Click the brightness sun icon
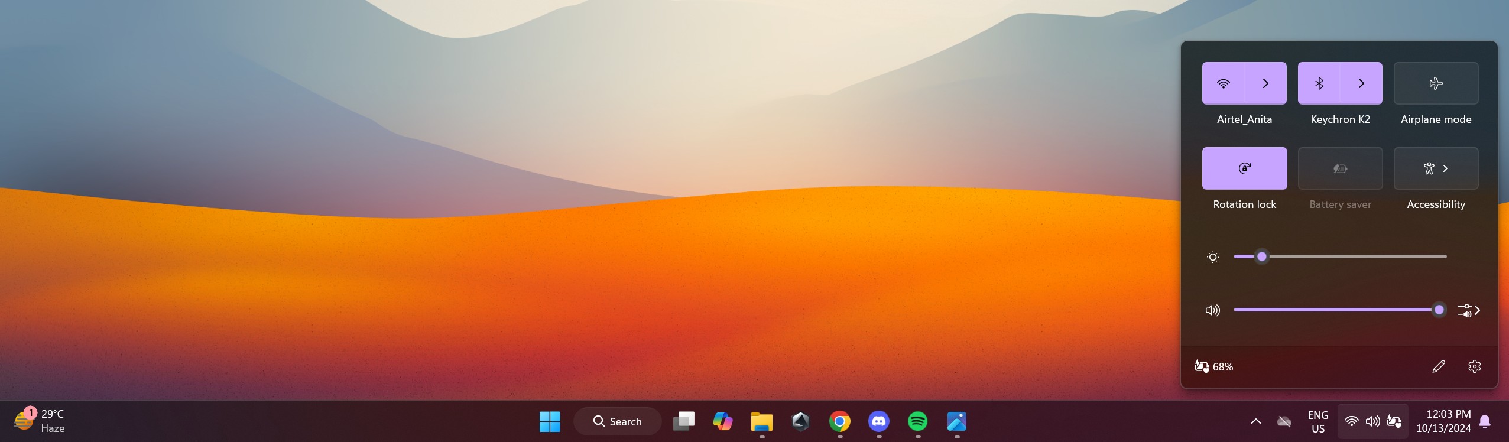 point(1213,257)
